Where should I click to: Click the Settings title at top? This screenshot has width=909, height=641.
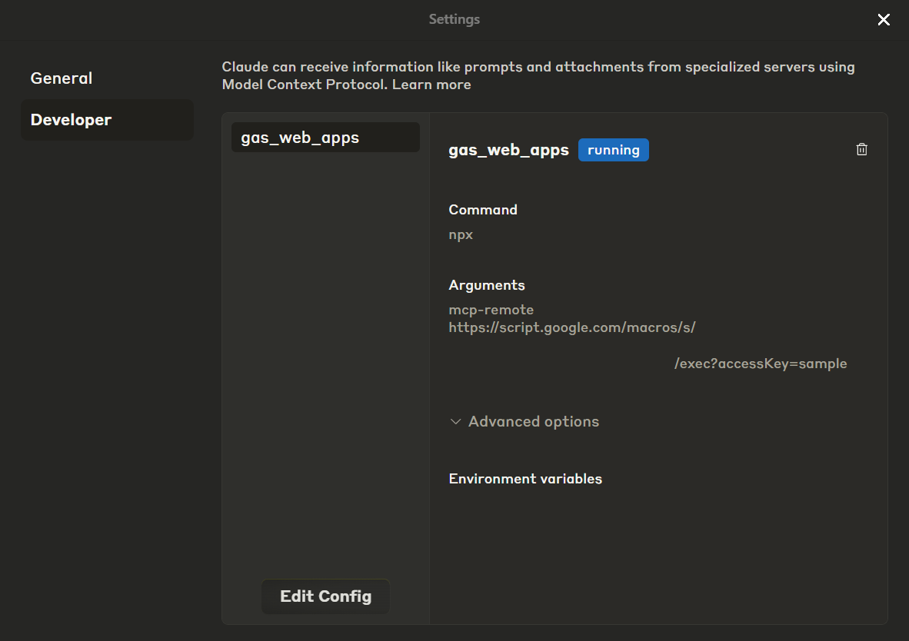pos(454,19)
